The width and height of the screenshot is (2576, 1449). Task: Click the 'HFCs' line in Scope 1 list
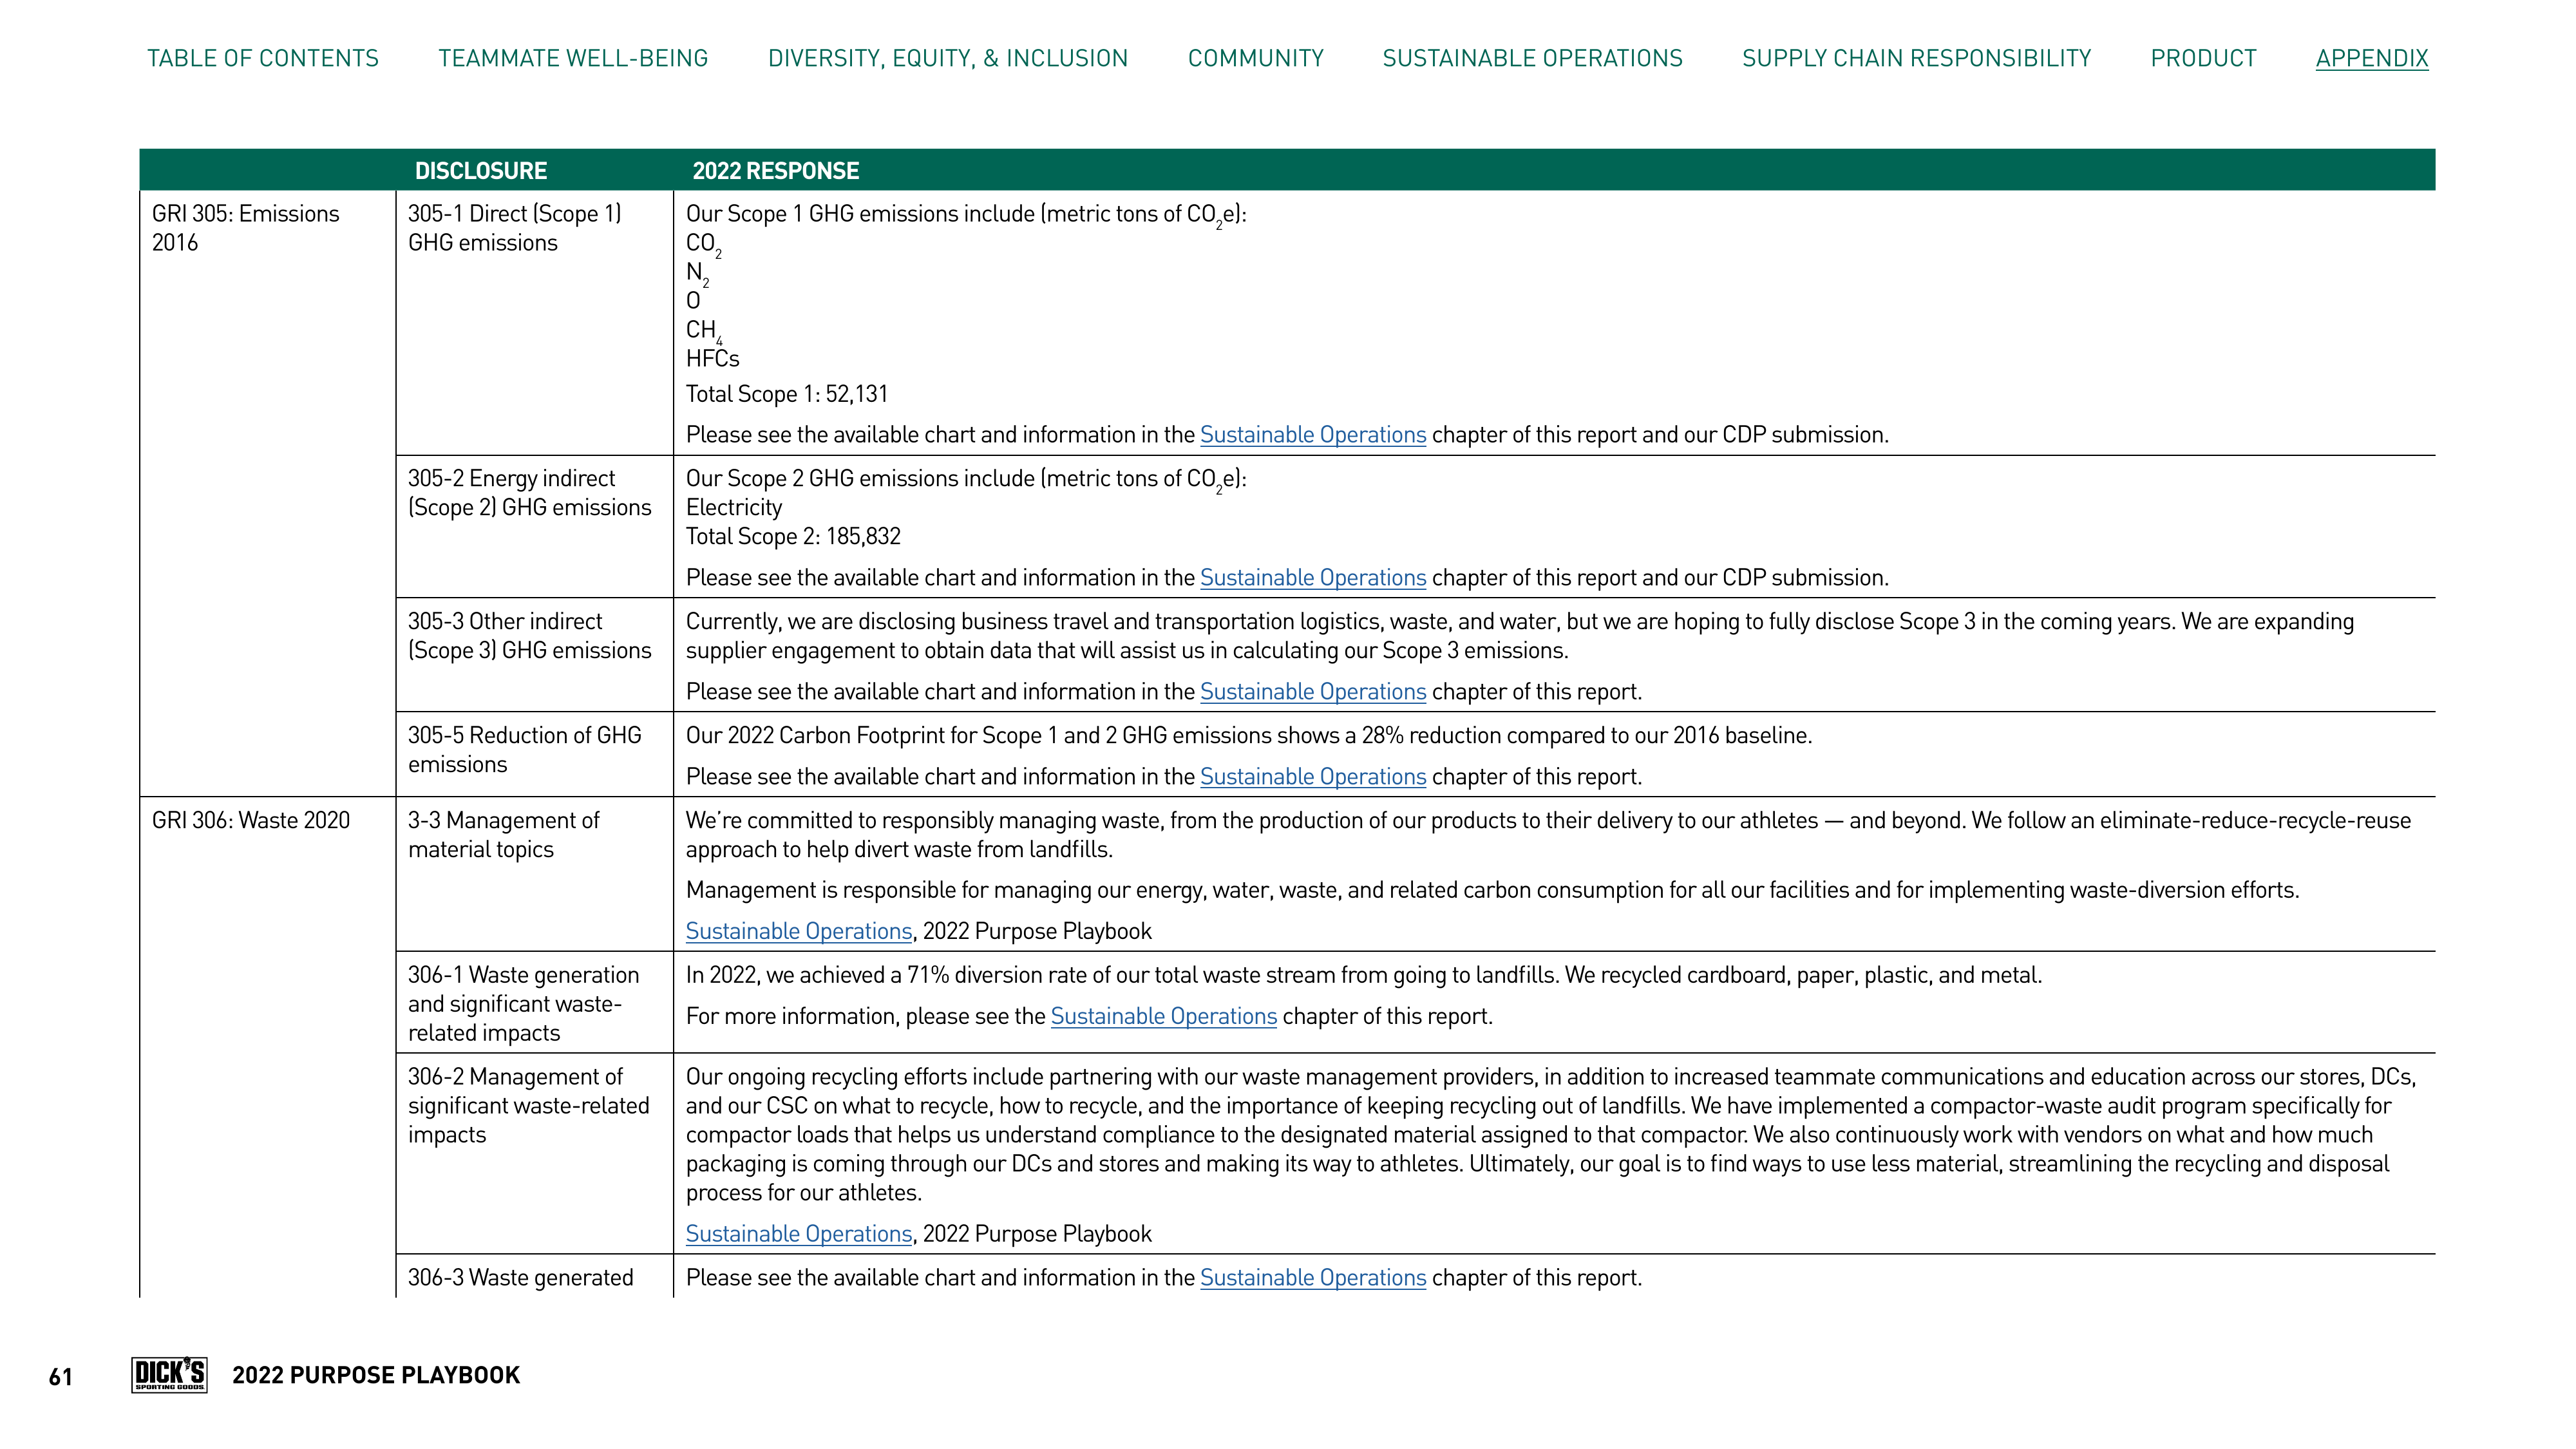(712, 358)
